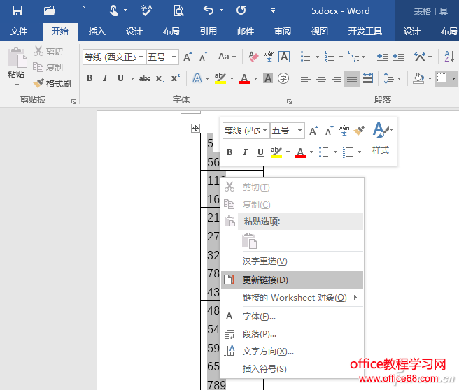
Task: Open the font name dropdown in the ribbon
Action: pyautogui.click(x=141, y=57)
